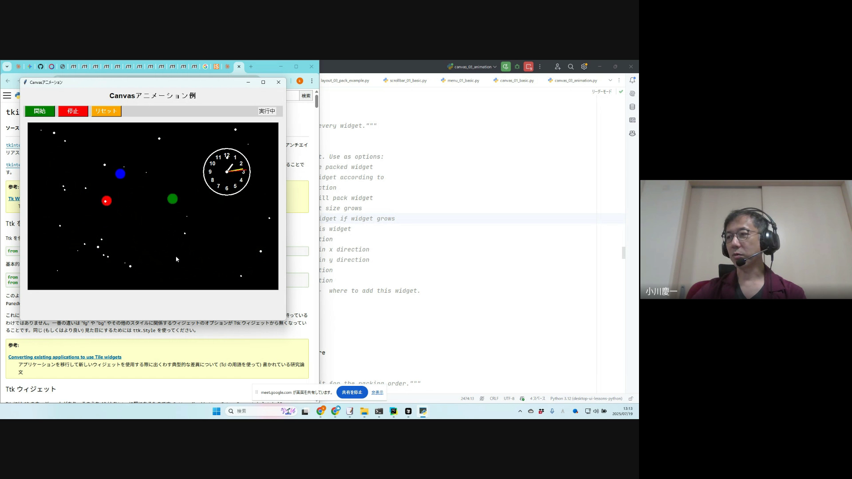Open the Notifications bell panel

pos(632,80)
